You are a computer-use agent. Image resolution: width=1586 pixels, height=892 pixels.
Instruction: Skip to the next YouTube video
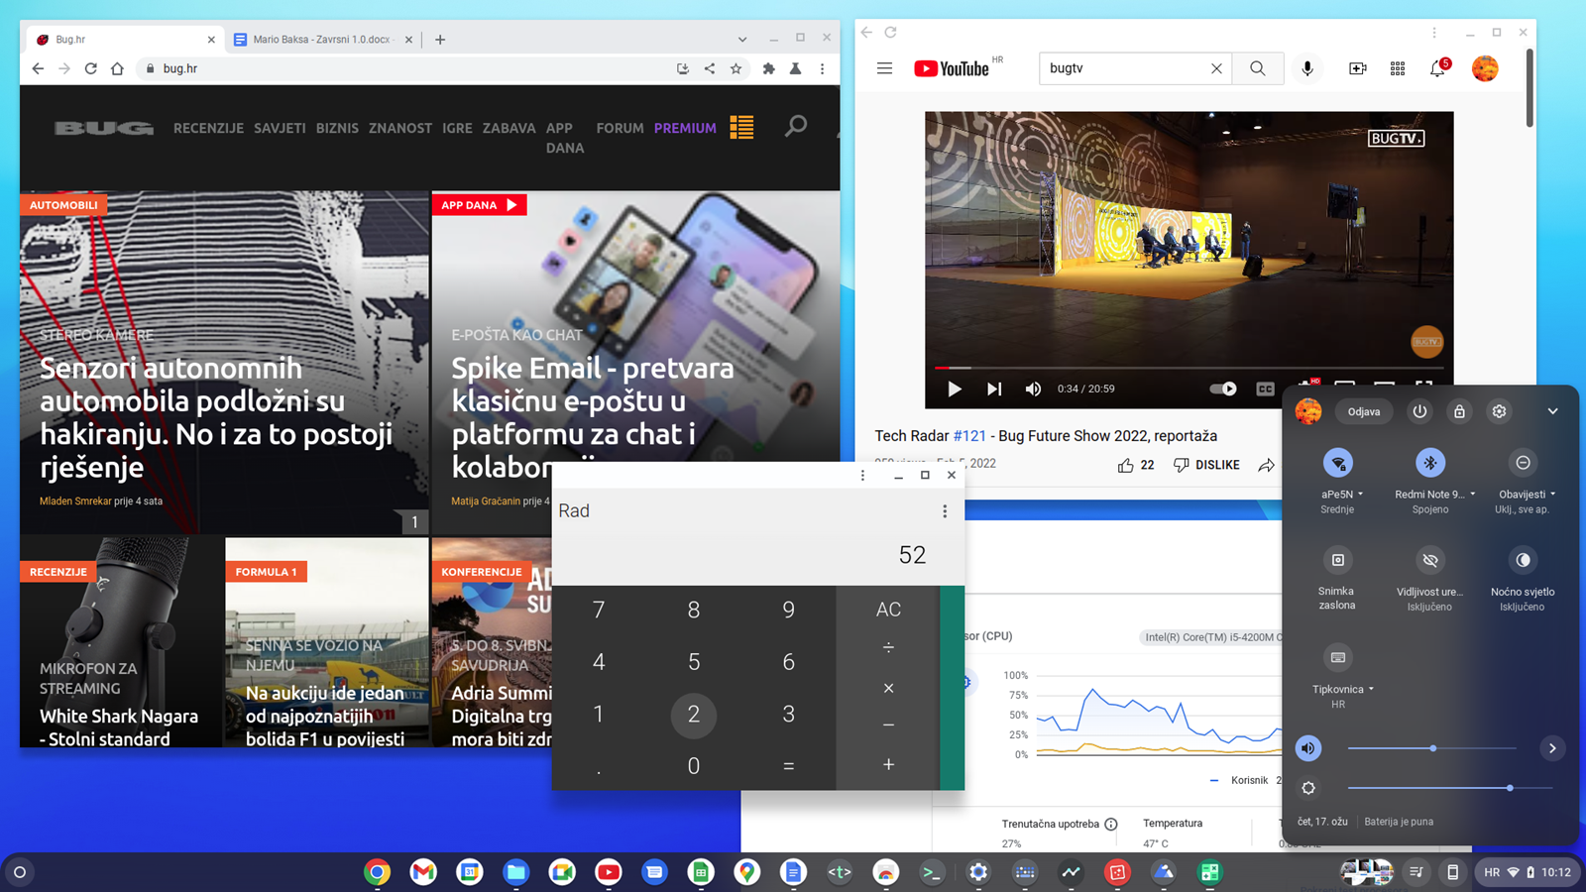[994, 389]
